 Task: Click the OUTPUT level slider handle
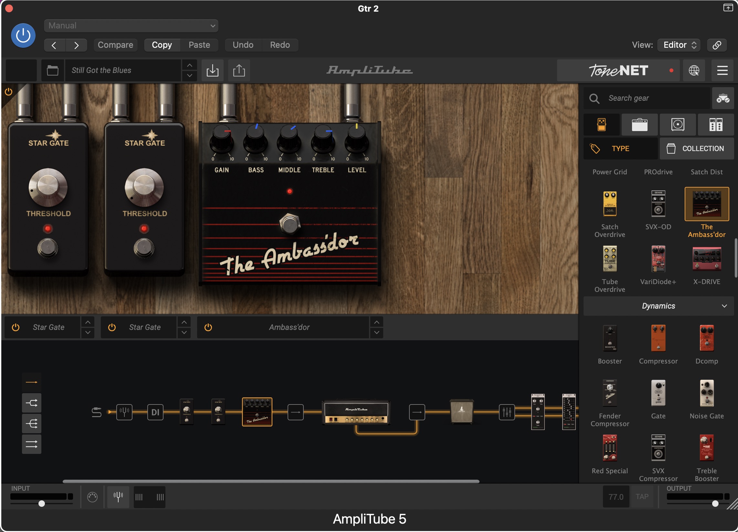click(715, 504)
